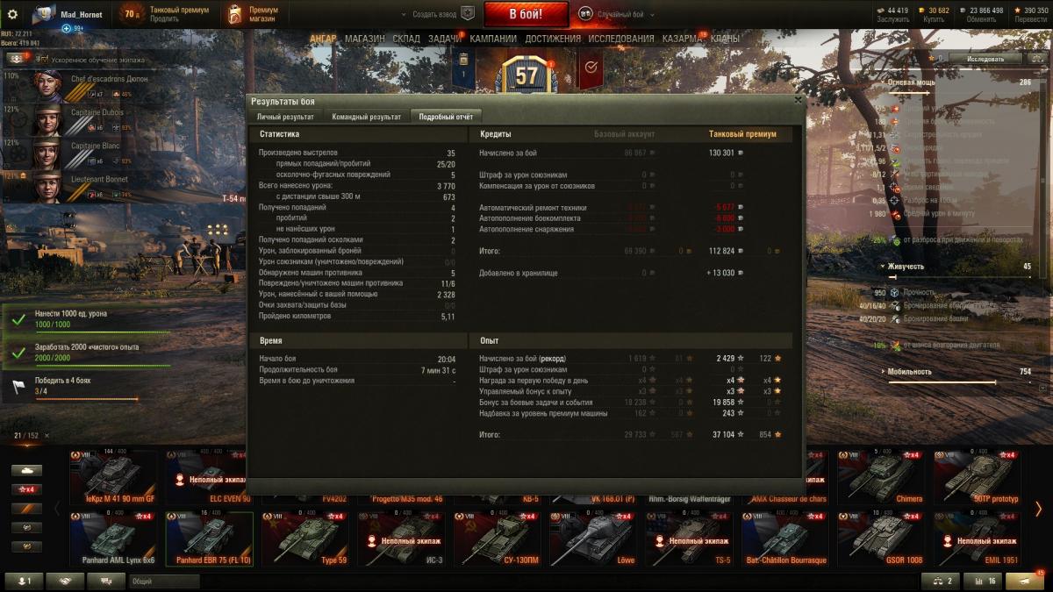The image size is (1053, 592).
Task: Toggle the x4 bonus carousel filter
Action: pyautogui.click(x=26, y=489)
